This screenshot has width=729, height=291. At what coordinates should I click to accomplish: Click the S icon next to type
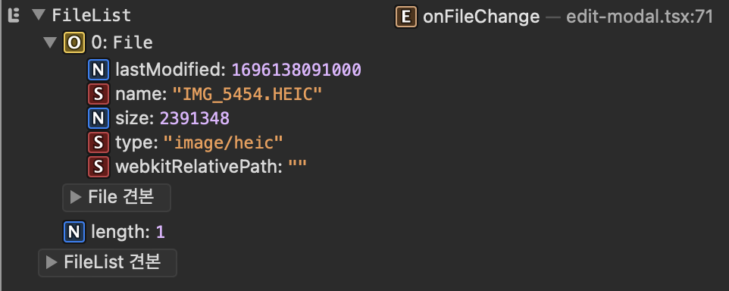tap(98, 142)
